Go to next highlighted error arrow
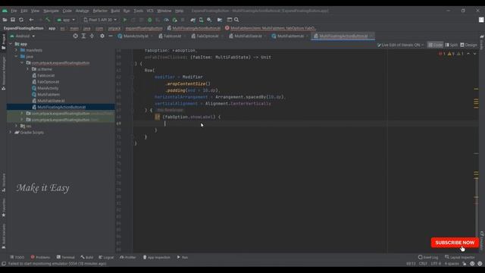The height and width of the screenshot is (273, 485). click(x=475, y=54)
